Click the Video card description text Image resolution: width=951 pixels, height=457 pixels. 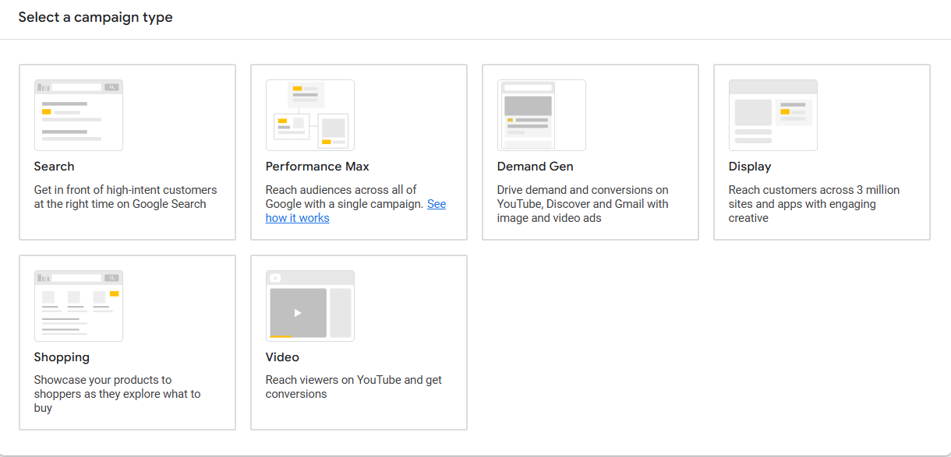[x=355, y=386]
